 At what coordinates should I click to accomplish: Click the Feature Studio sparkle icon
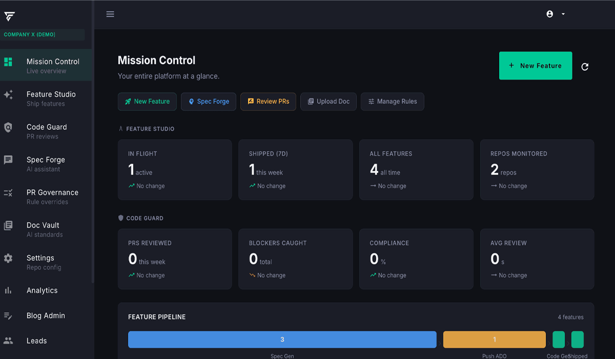(8, 95)
